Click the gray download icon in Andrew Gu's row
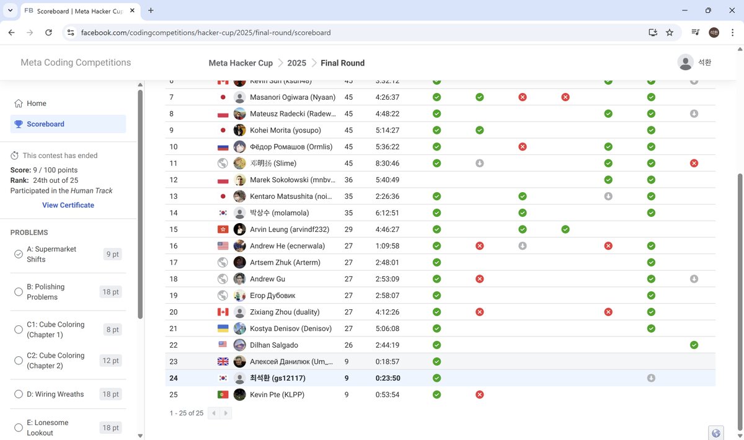This screenshot has height=440, width=744. coord(694,279)
